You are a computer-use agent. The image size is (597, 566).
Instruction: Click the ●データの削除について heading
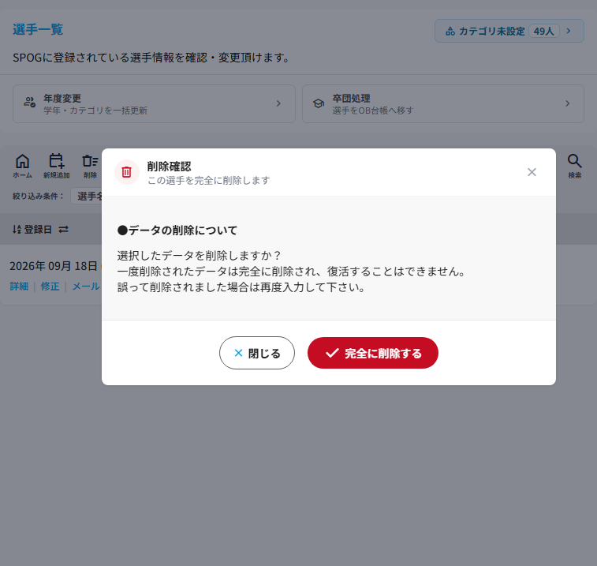pos(177,231)
